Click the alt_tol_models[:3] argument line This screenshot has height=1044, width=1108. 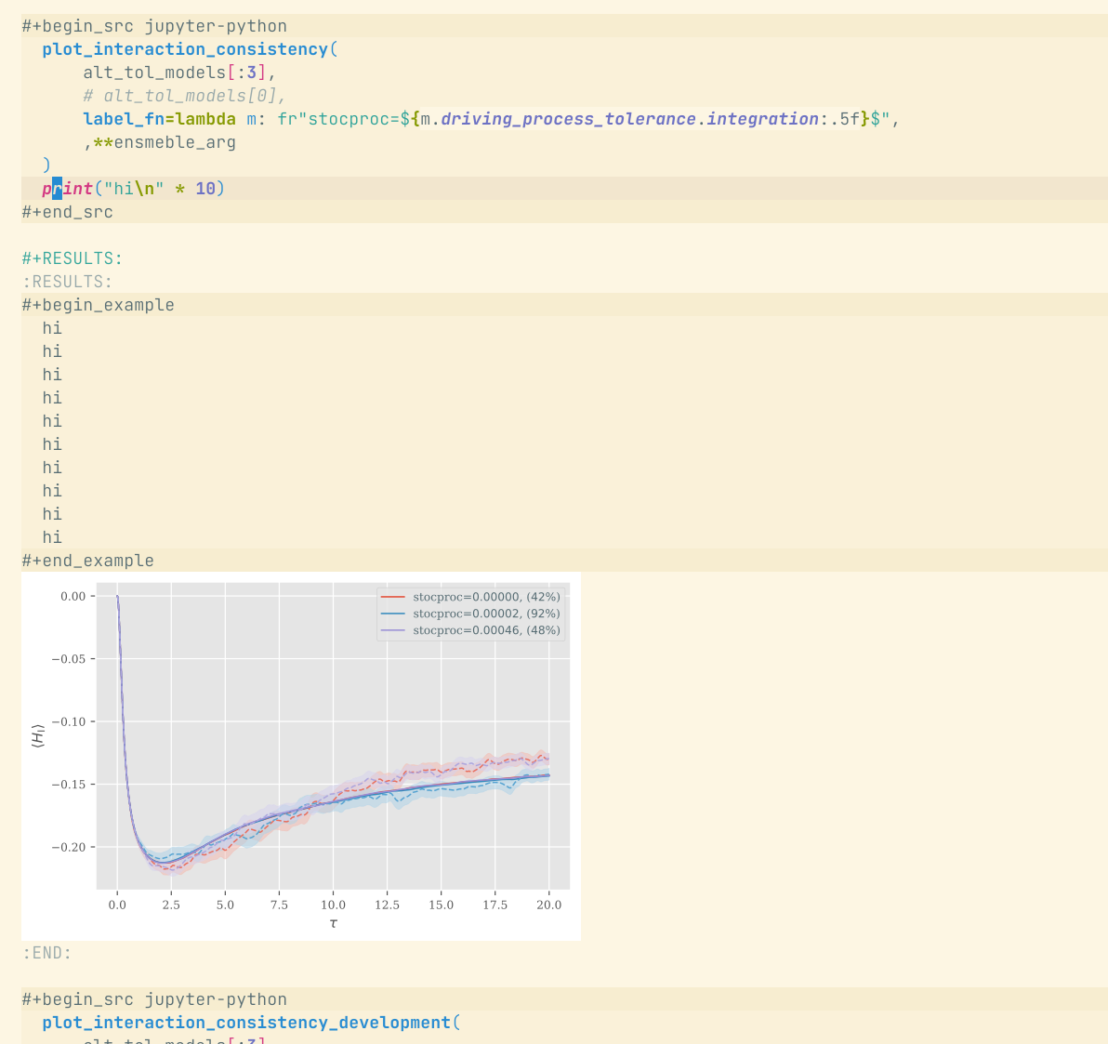[x=179, y=73]
